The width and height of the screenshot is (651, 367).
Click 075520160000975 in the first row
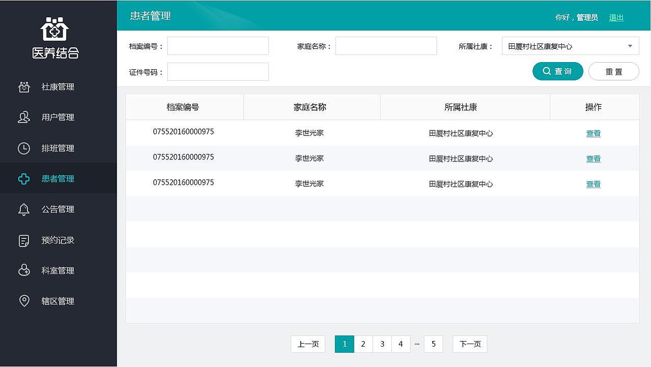183,132
